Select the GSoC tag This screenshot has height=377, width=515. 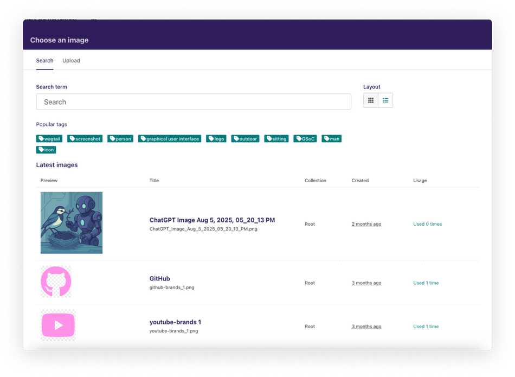(x=305, y=138)
